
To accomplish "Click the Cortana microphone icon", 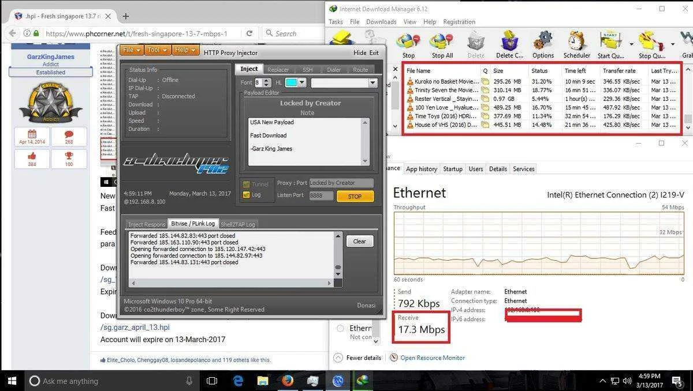I will [x=189, y=381].
